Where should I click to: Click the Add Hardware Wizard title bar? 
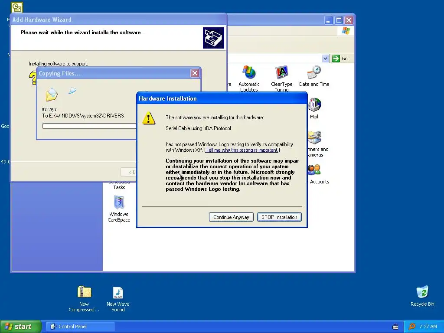pos(118,20)
